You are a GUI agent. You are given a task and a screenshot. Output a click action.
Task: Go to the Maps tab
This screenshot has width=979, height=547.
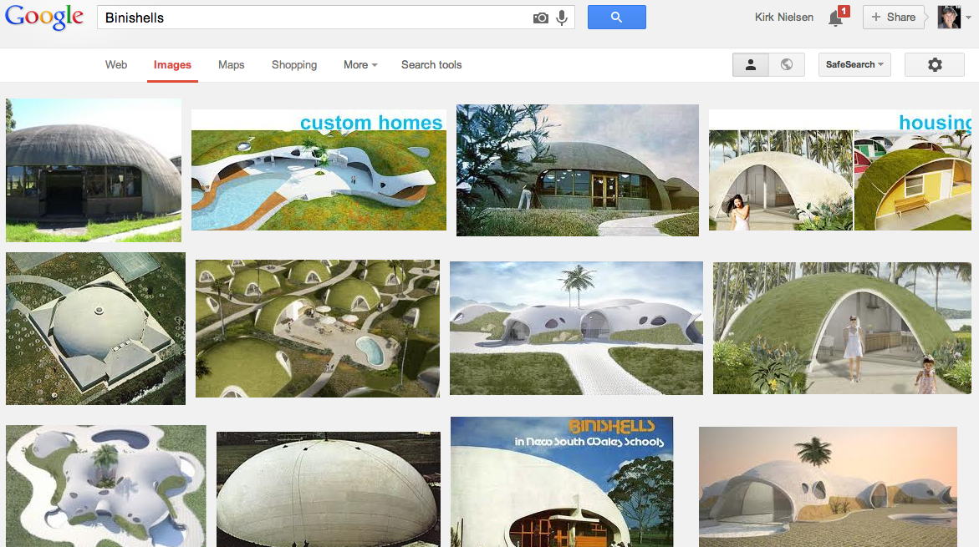click(231, 65)
